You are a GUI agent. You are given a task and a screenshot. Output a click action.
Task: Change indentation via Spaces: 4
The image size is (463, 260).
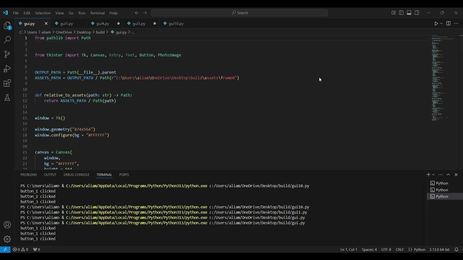(369, 250)
